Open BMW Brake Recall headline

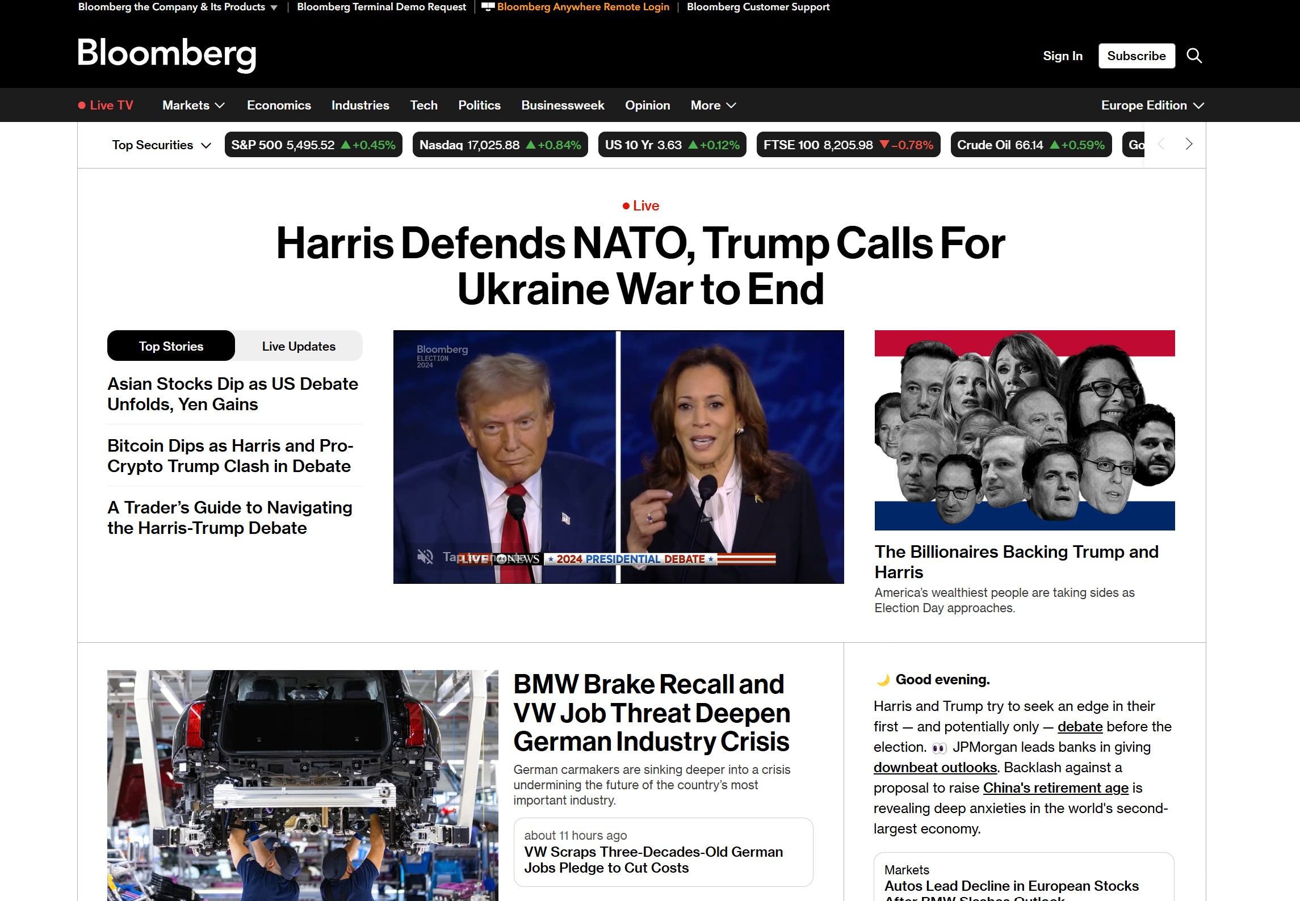click(x=652, y=713)
